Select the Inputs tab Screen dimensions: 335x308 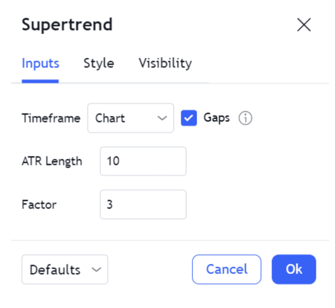[40, 63]
